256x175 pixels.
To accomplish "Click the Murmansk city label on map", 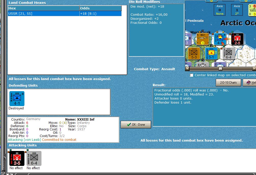I will click(x=201, y=32).
